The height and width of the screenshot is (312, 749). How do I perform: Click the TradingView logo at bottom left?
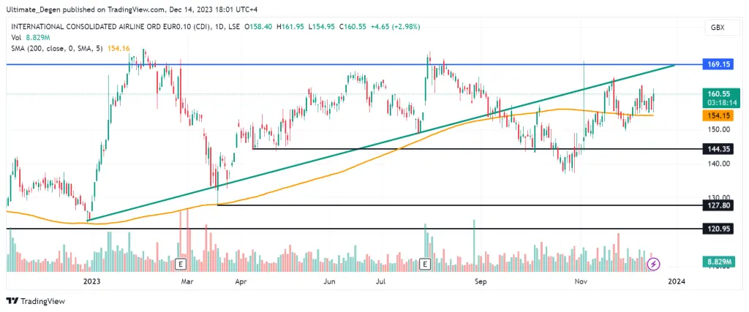click(x=36, y=301)
